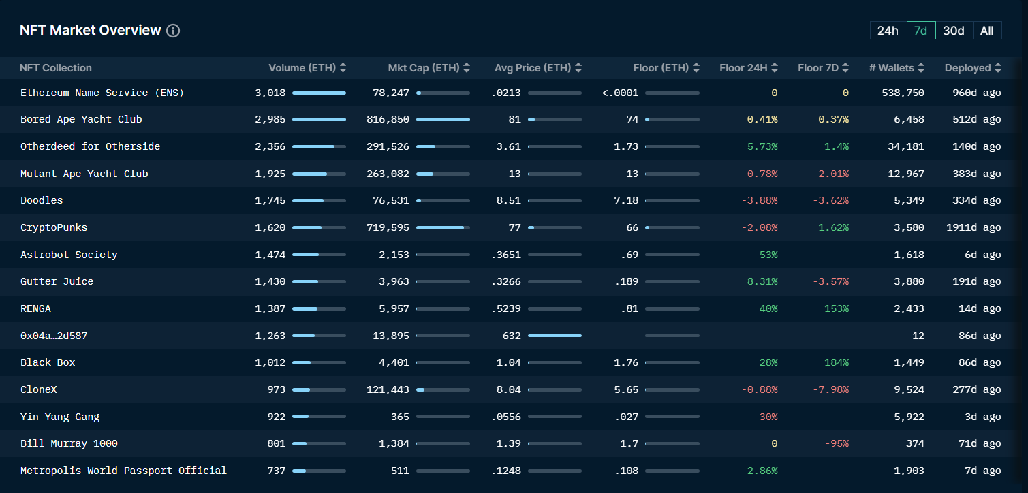Sort by Floor 7D column arrows
Image resolution: width=1028 pixels, height=493 pixels.
coord(845,68)
